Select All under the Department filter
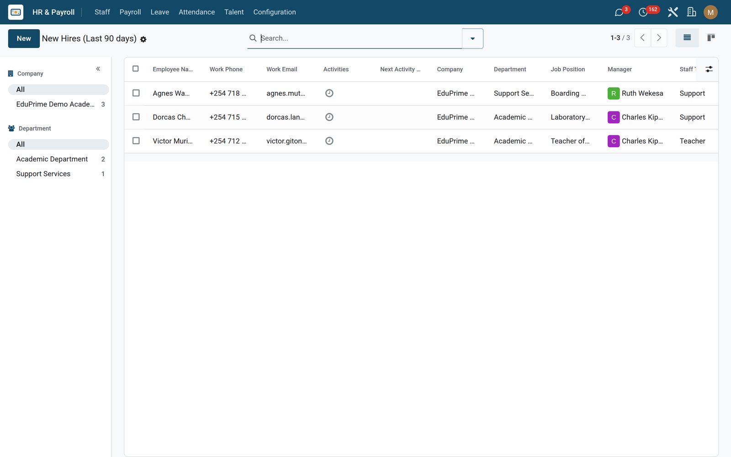 pyautogui.click(x=58, y=144)
